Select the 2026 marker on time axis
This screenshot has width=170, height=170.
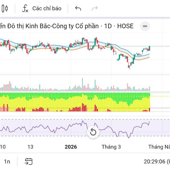[x=71, y=147]
